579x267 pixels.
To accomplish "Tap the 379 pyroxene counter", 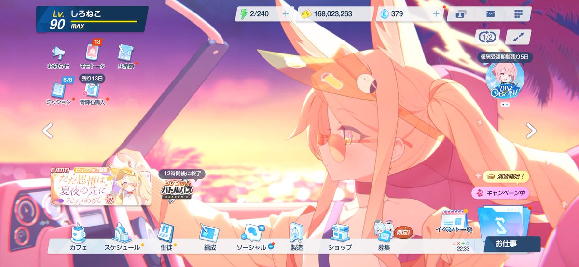I will point(397,14).
